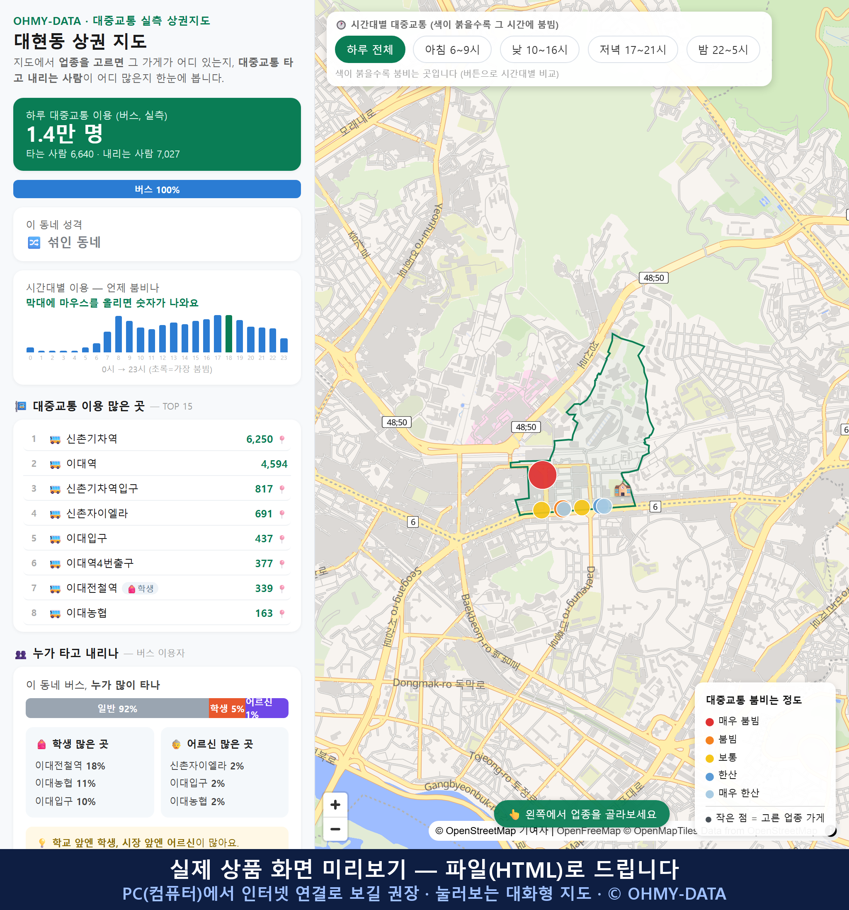Click the bus icon in 이대역4번출구 row
Image resolution: width=849 pixels, height=910 pixels.
(55, 563)
